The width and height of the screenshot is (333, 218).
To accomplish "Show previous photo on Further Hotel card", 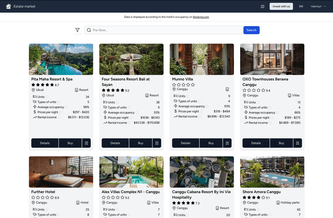I will pos(34,172).
